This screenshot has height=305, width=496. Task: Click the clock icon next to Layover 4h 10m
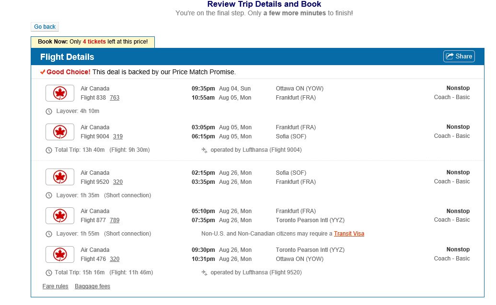click(x=48, y=111)
